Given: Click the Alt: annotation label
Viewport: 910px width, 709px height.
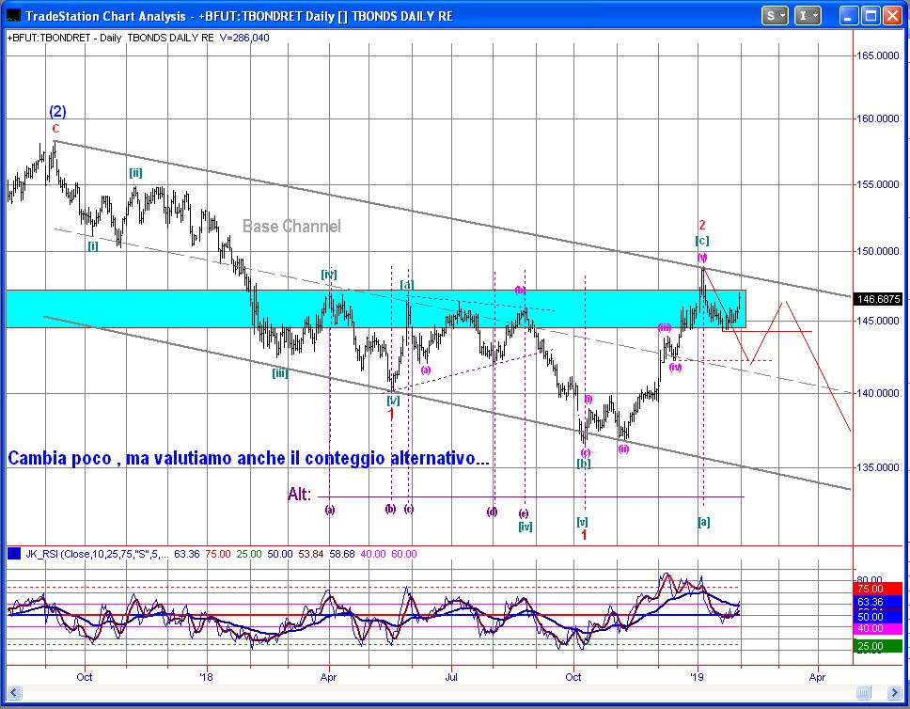Looking at the screenshot, I should [300, 495].
